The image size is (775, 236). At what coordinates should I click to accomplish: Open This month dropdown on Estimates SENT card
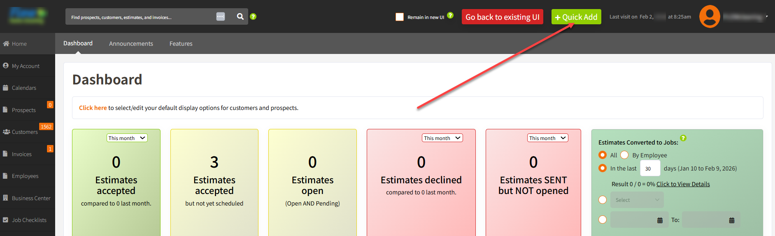[548, 138]
